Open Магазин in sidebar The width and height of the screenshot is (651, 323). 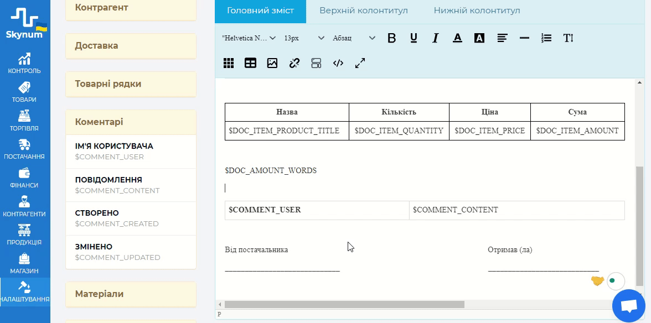click(25, 264)
